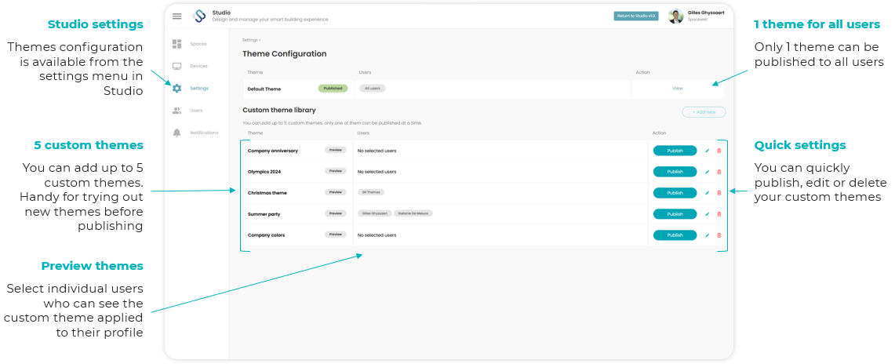895x364 pixels.
Task: Edit the Company anniversary theme pencil icon
Action: coord(708,151)
